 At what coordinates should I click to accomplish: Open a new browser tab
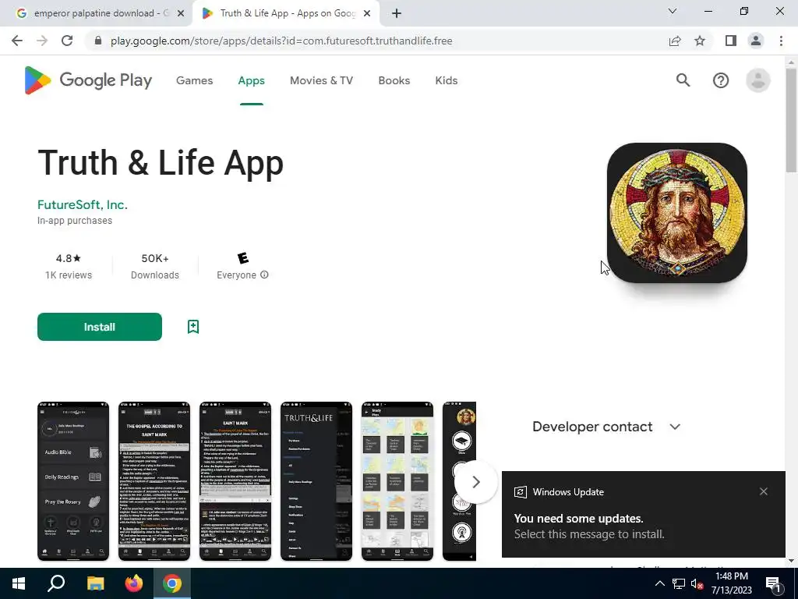tap(397, 13)
